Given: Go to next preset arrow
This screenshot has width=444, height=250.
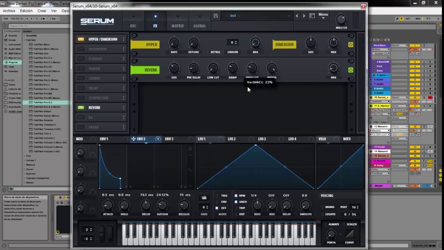Looking at the screenshot, I should coord(304,16).
